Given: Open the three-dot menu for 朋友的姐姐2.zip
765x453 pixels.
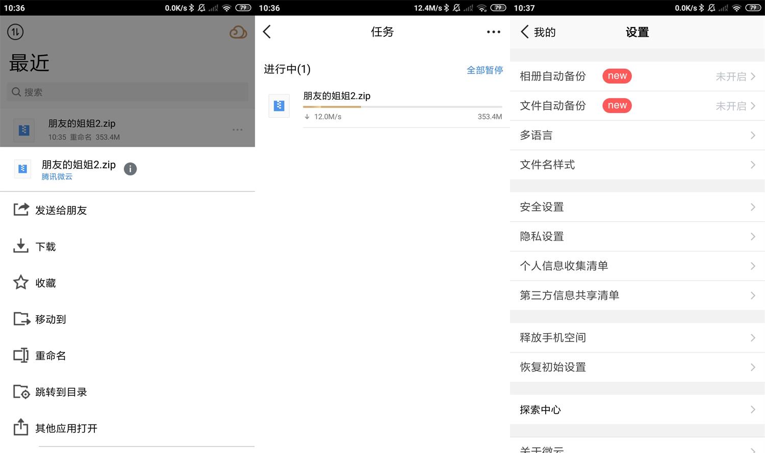Looking at the screenshot, I should 237,130.
